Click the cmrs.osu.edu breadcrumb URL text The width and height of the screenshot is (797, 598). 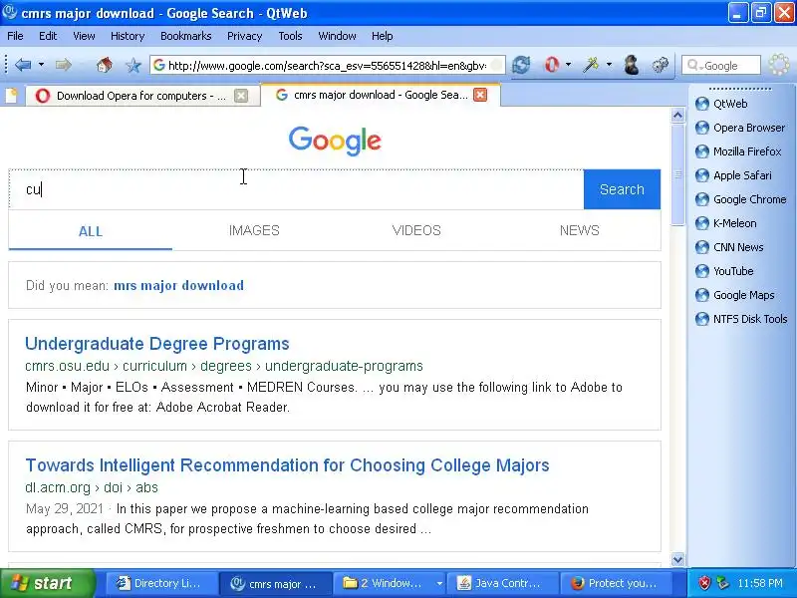[x=224, y=366]
